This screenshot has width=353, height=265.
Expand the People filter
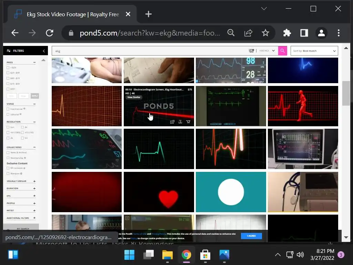[34, 203]
